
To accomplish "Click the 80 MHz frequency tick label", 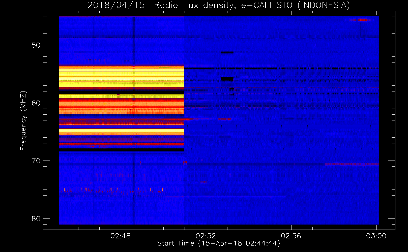I will 36,218.
